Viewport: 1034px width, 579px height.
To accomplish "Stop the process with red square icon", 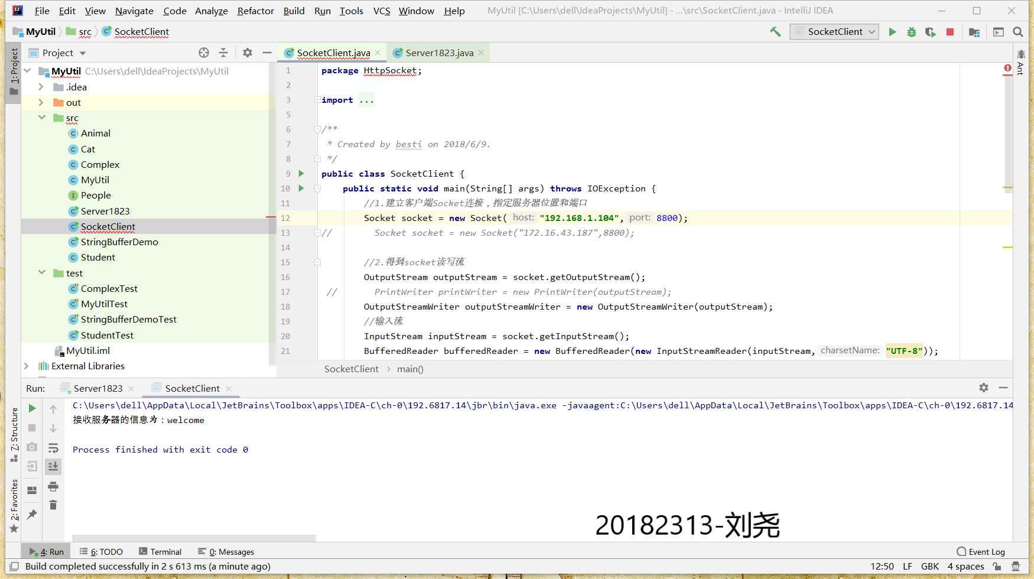I will (950, 32).
